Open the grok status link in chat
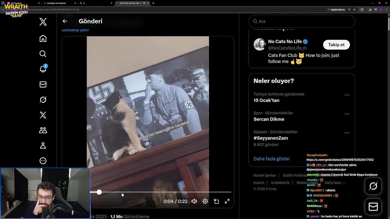The image size is (390, 219). click(340, 160)
